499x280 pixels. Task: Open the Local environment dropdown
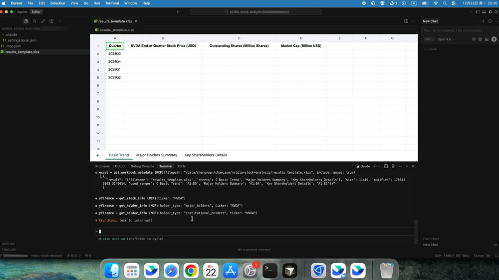[x=431, y=49]
